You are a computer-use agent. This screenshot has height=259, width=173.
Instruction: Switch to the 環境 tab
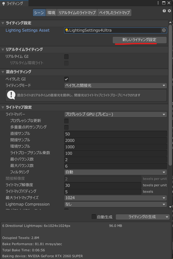51,13
